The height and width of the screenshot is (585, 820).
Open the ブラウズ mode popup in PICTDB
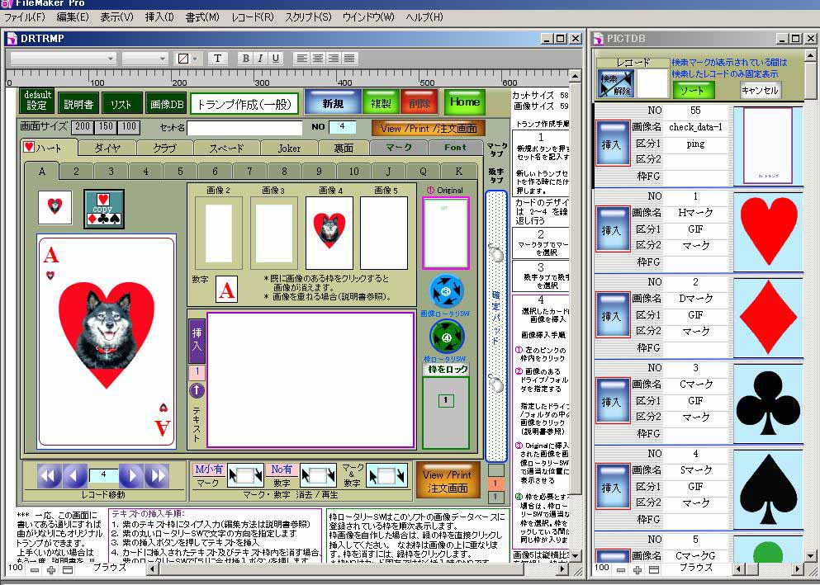[695, 568]
